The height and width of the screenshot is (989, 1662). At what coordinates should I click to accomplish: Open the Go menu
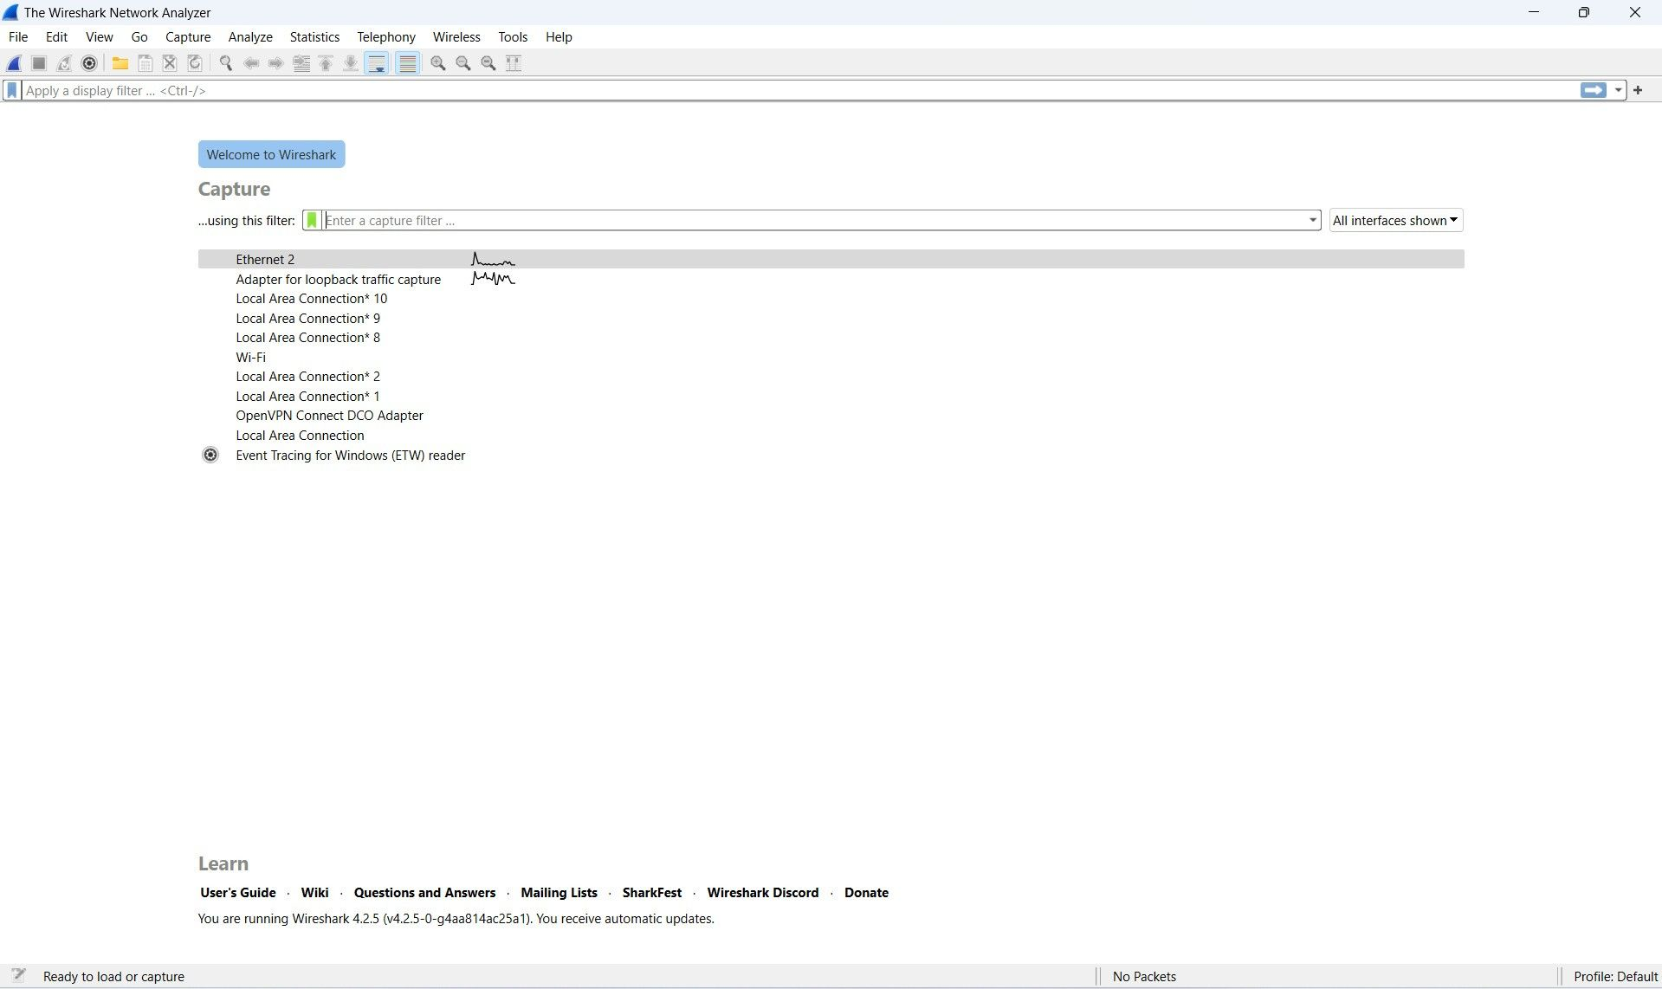139,37
